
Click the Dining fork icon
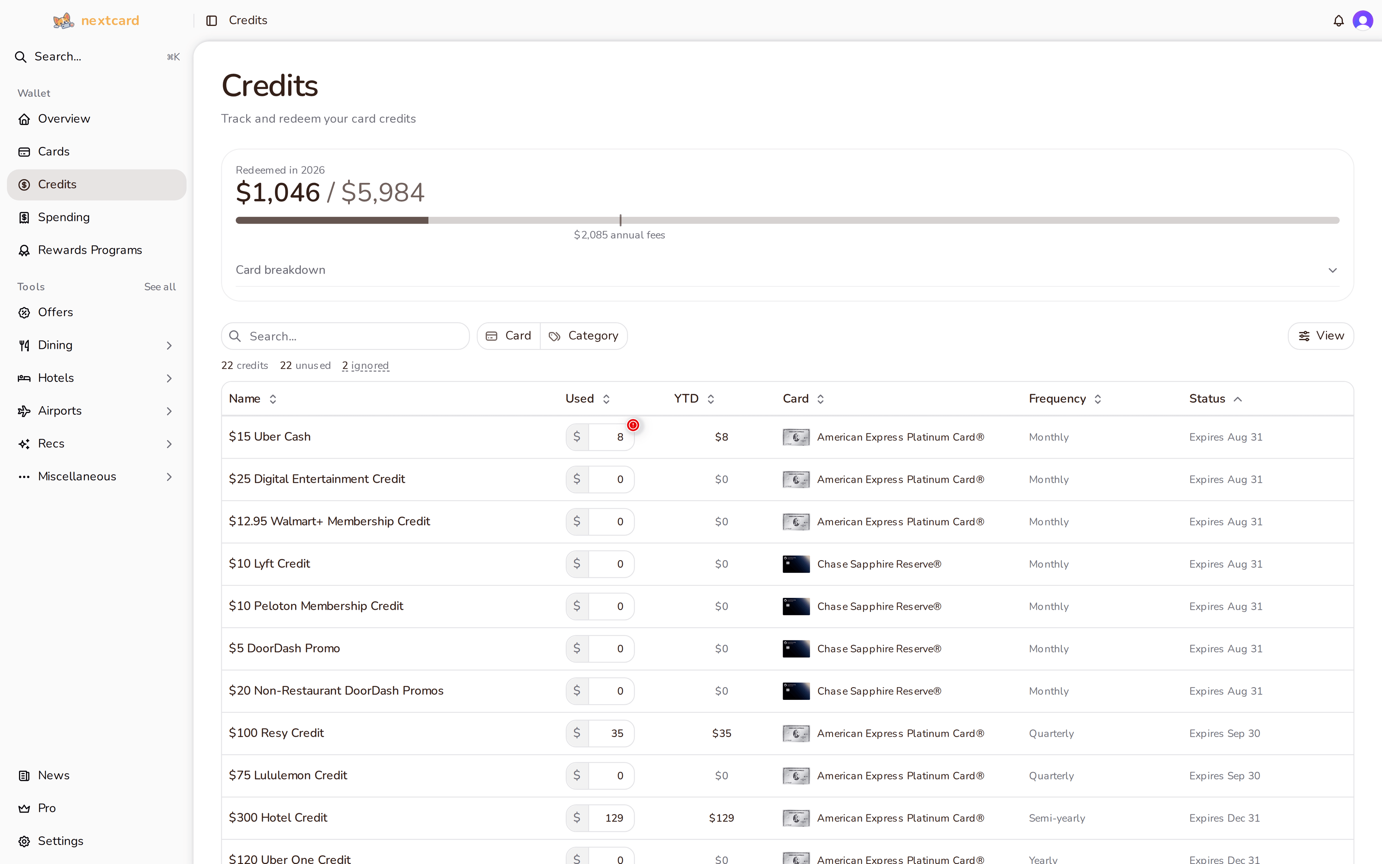[24, 346]
